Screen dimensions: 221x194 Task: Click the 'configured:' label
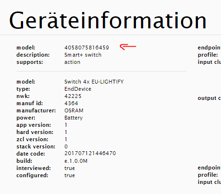tap(32, 175)
